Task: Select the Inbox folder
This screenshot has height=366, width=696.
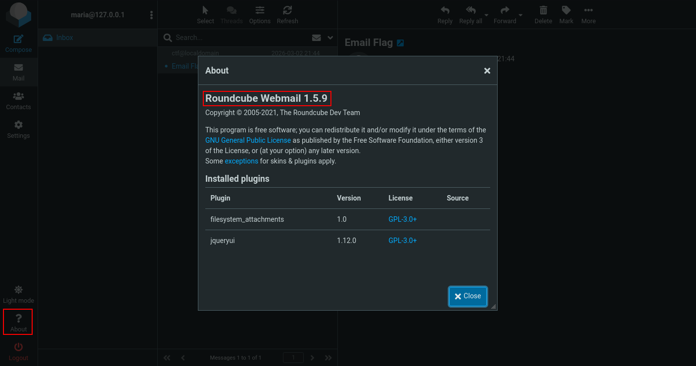Action: 97,38
